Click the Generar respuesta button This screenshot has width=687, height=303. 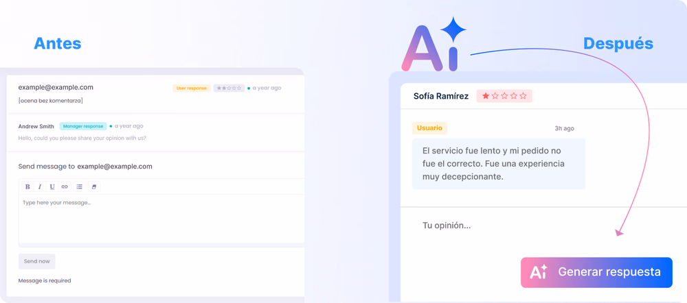coord(596,272)
